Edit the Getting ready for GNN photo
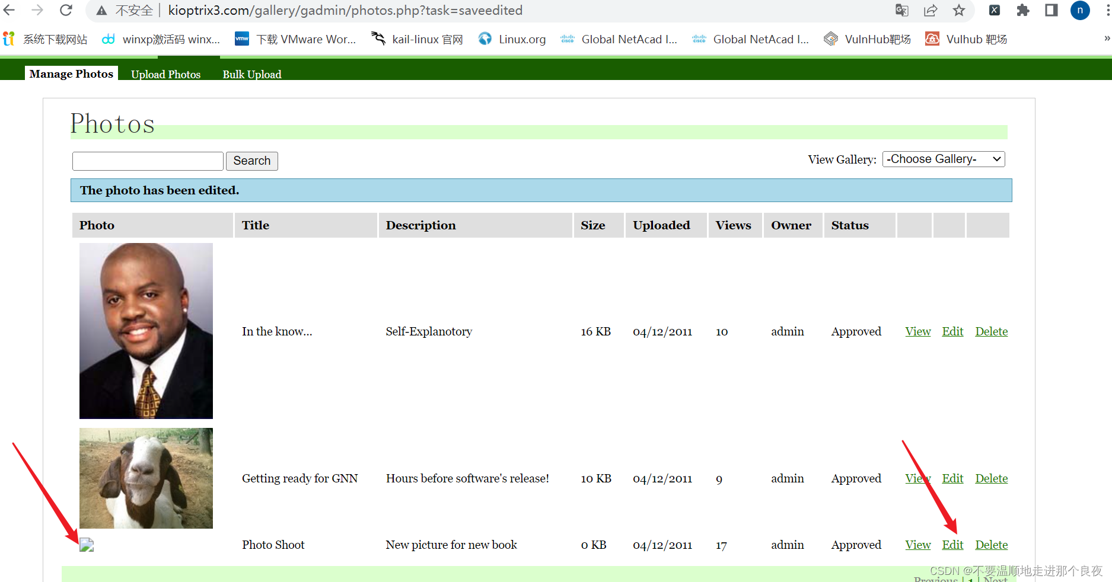1112x582 pixels. click(952, 478)
